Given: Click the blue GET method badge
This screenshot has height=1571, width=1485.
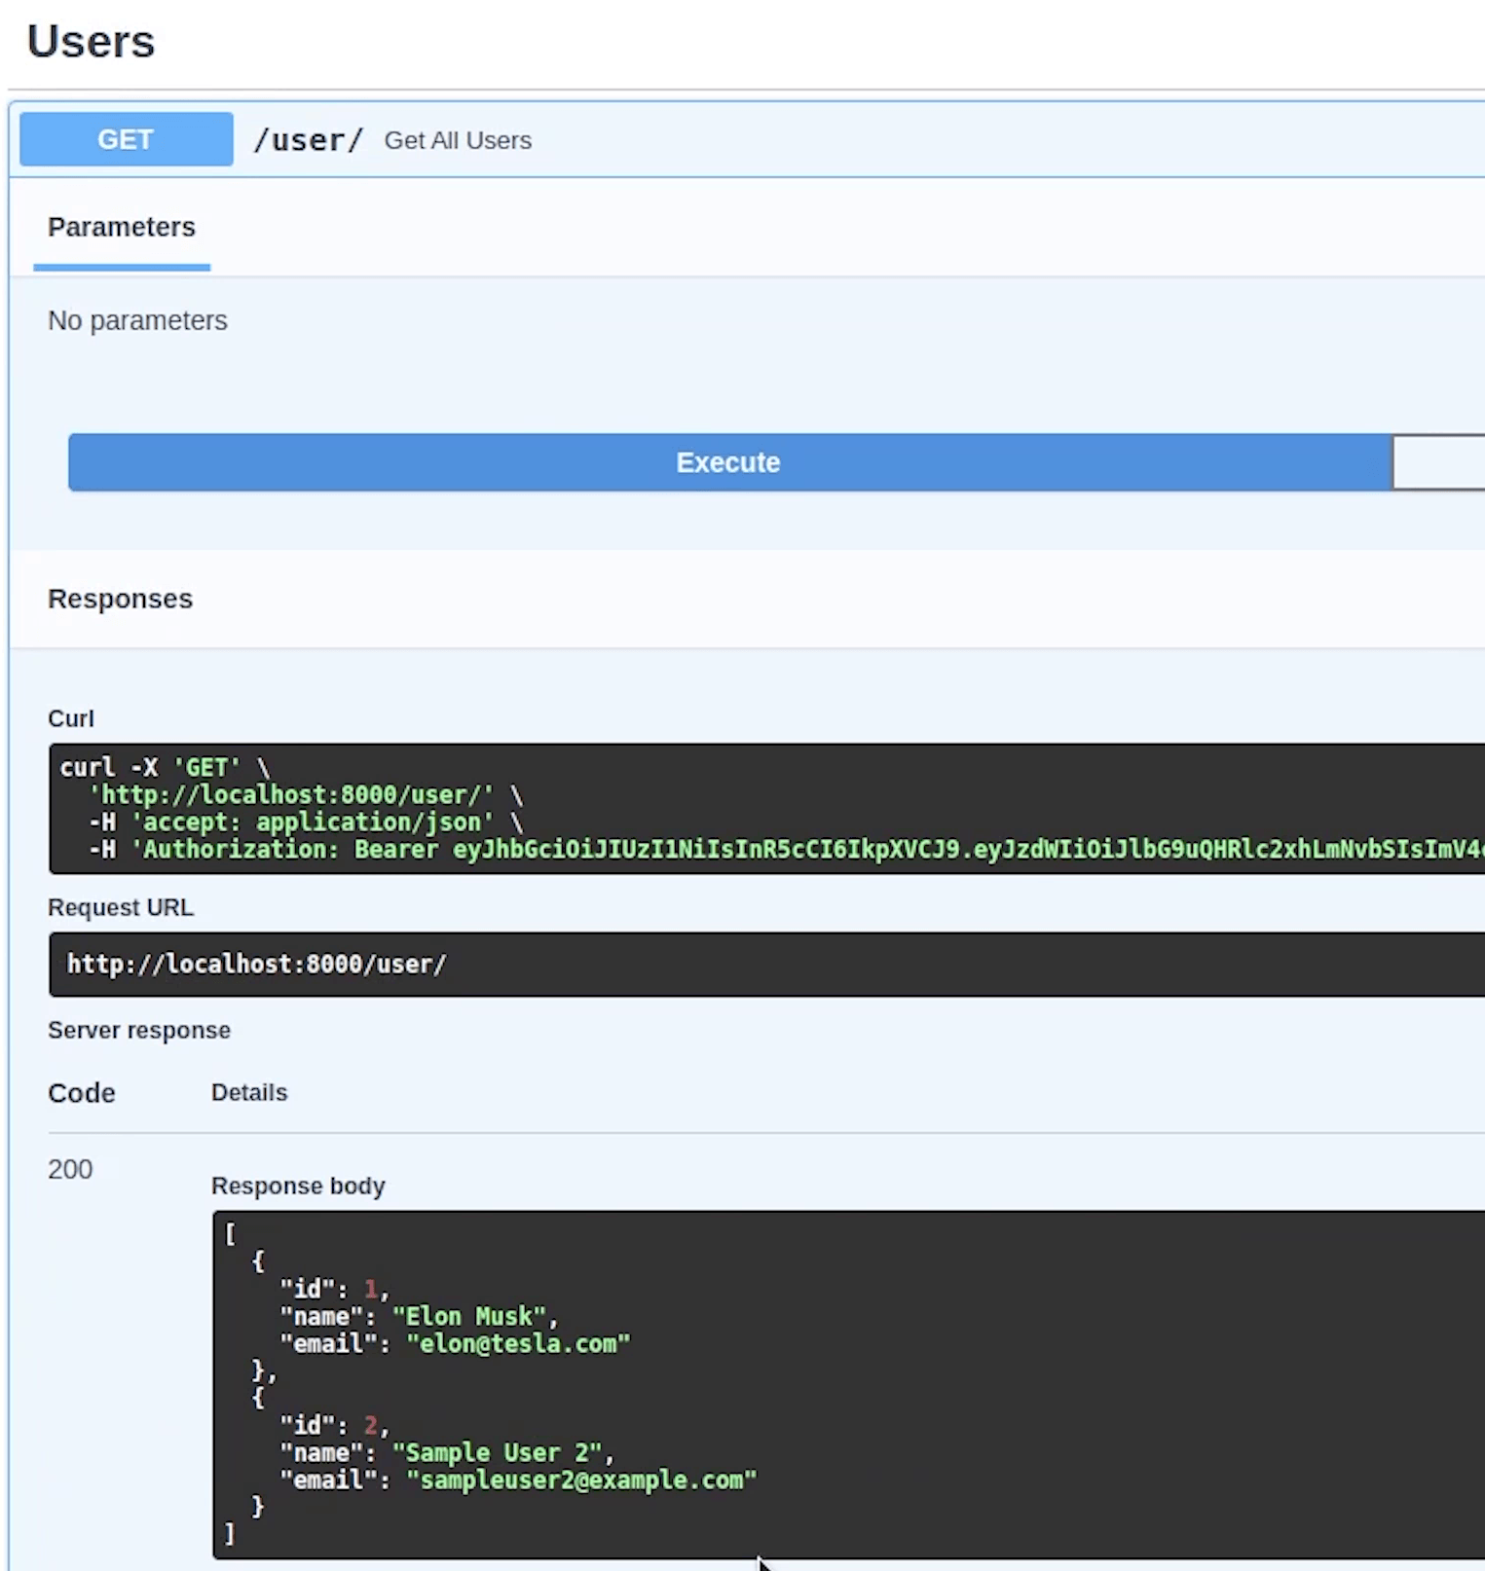Looking at the screenshot, I should [x=126, y=139].
